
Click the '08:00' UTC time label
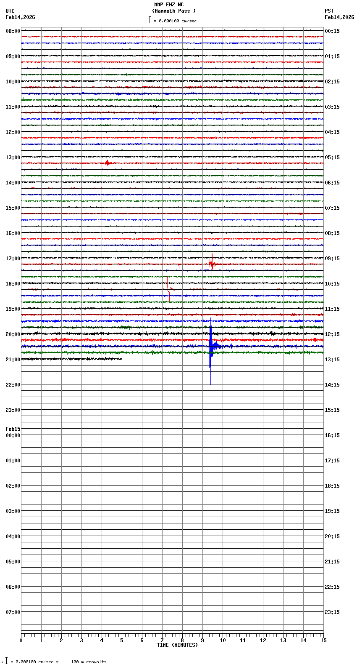click(x=13, y=31)
